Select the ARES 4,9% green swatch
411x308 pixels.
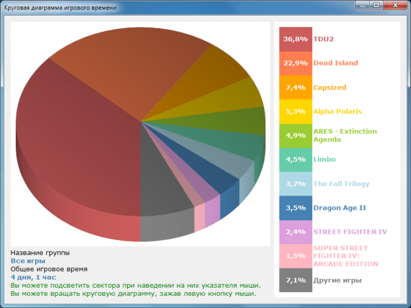296,136
